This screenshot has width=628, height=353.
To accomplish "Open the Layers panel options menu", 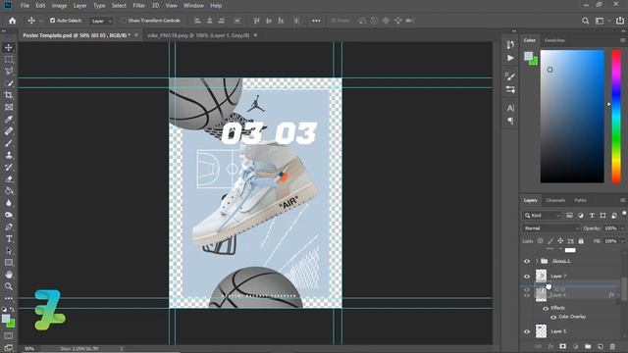I will point(622,200).
